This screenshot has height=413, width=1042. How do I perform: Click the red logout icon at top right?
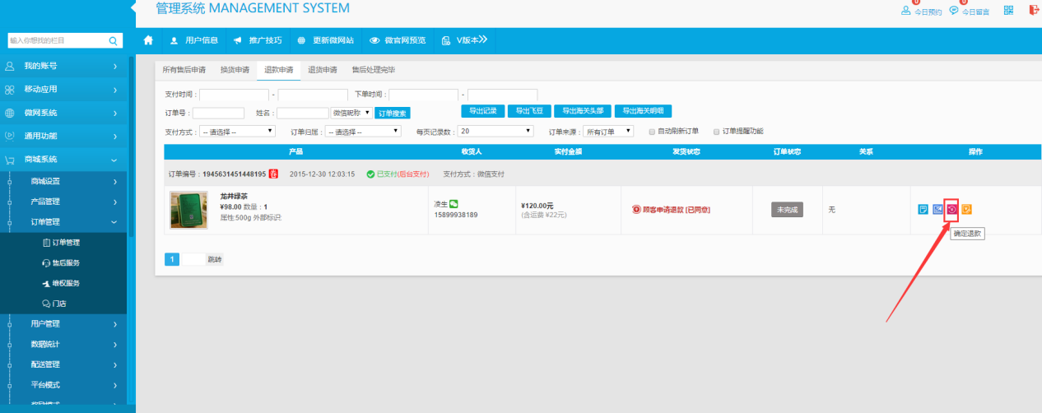[x=1034, y=11]
